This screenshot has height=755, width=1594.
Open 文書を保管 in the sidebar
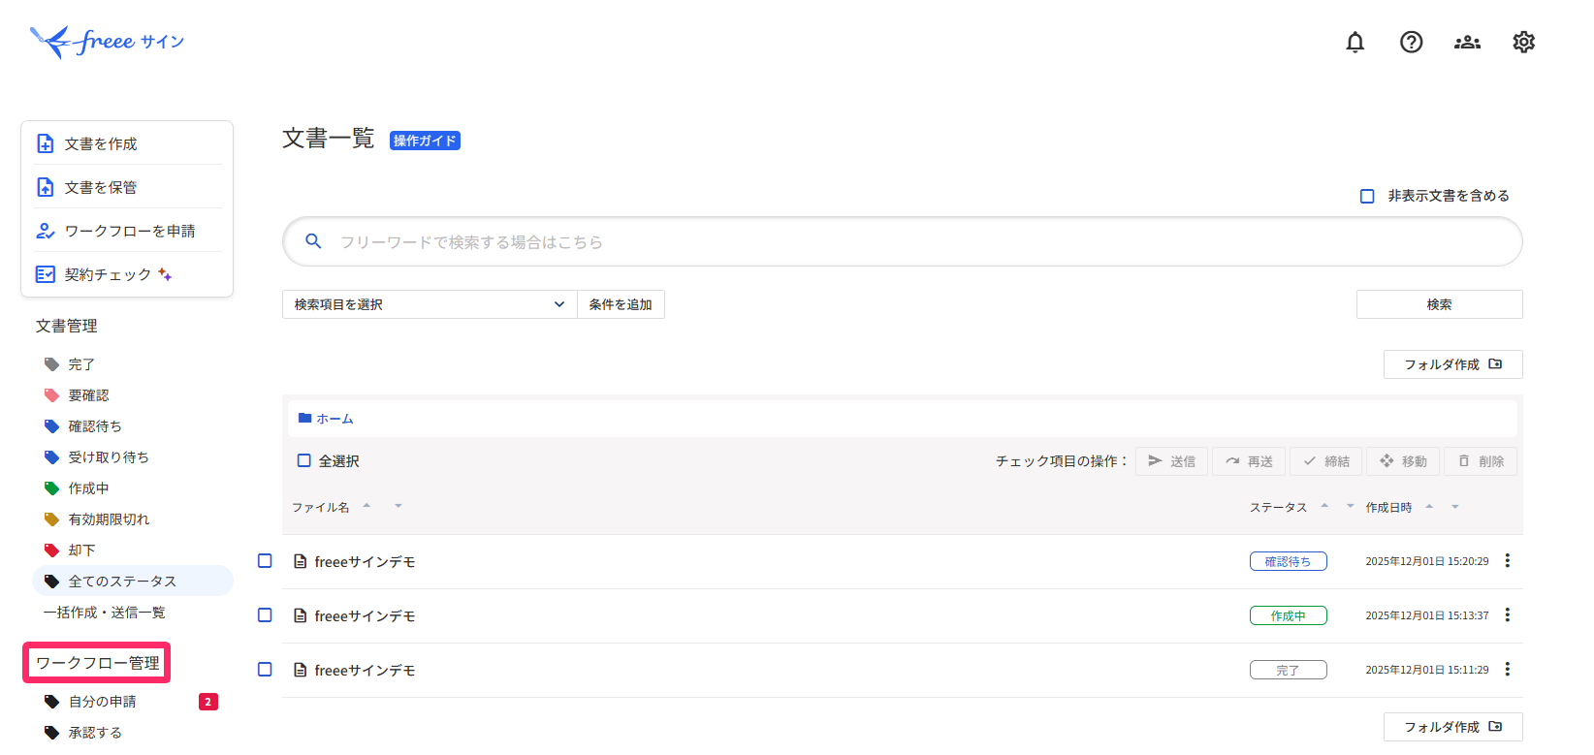(128, 187)
